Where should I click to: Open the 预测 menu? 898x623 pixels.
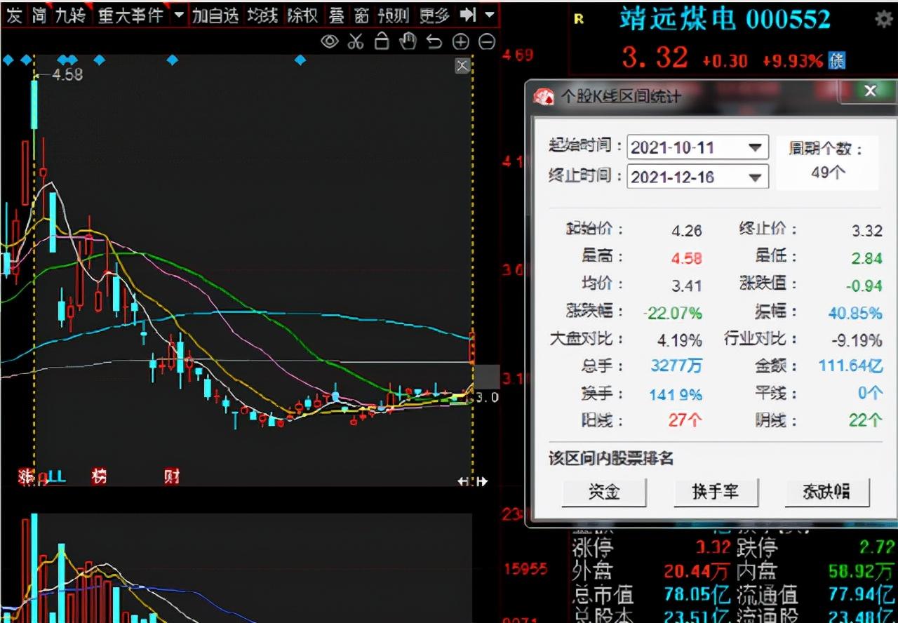pos(395,14)
